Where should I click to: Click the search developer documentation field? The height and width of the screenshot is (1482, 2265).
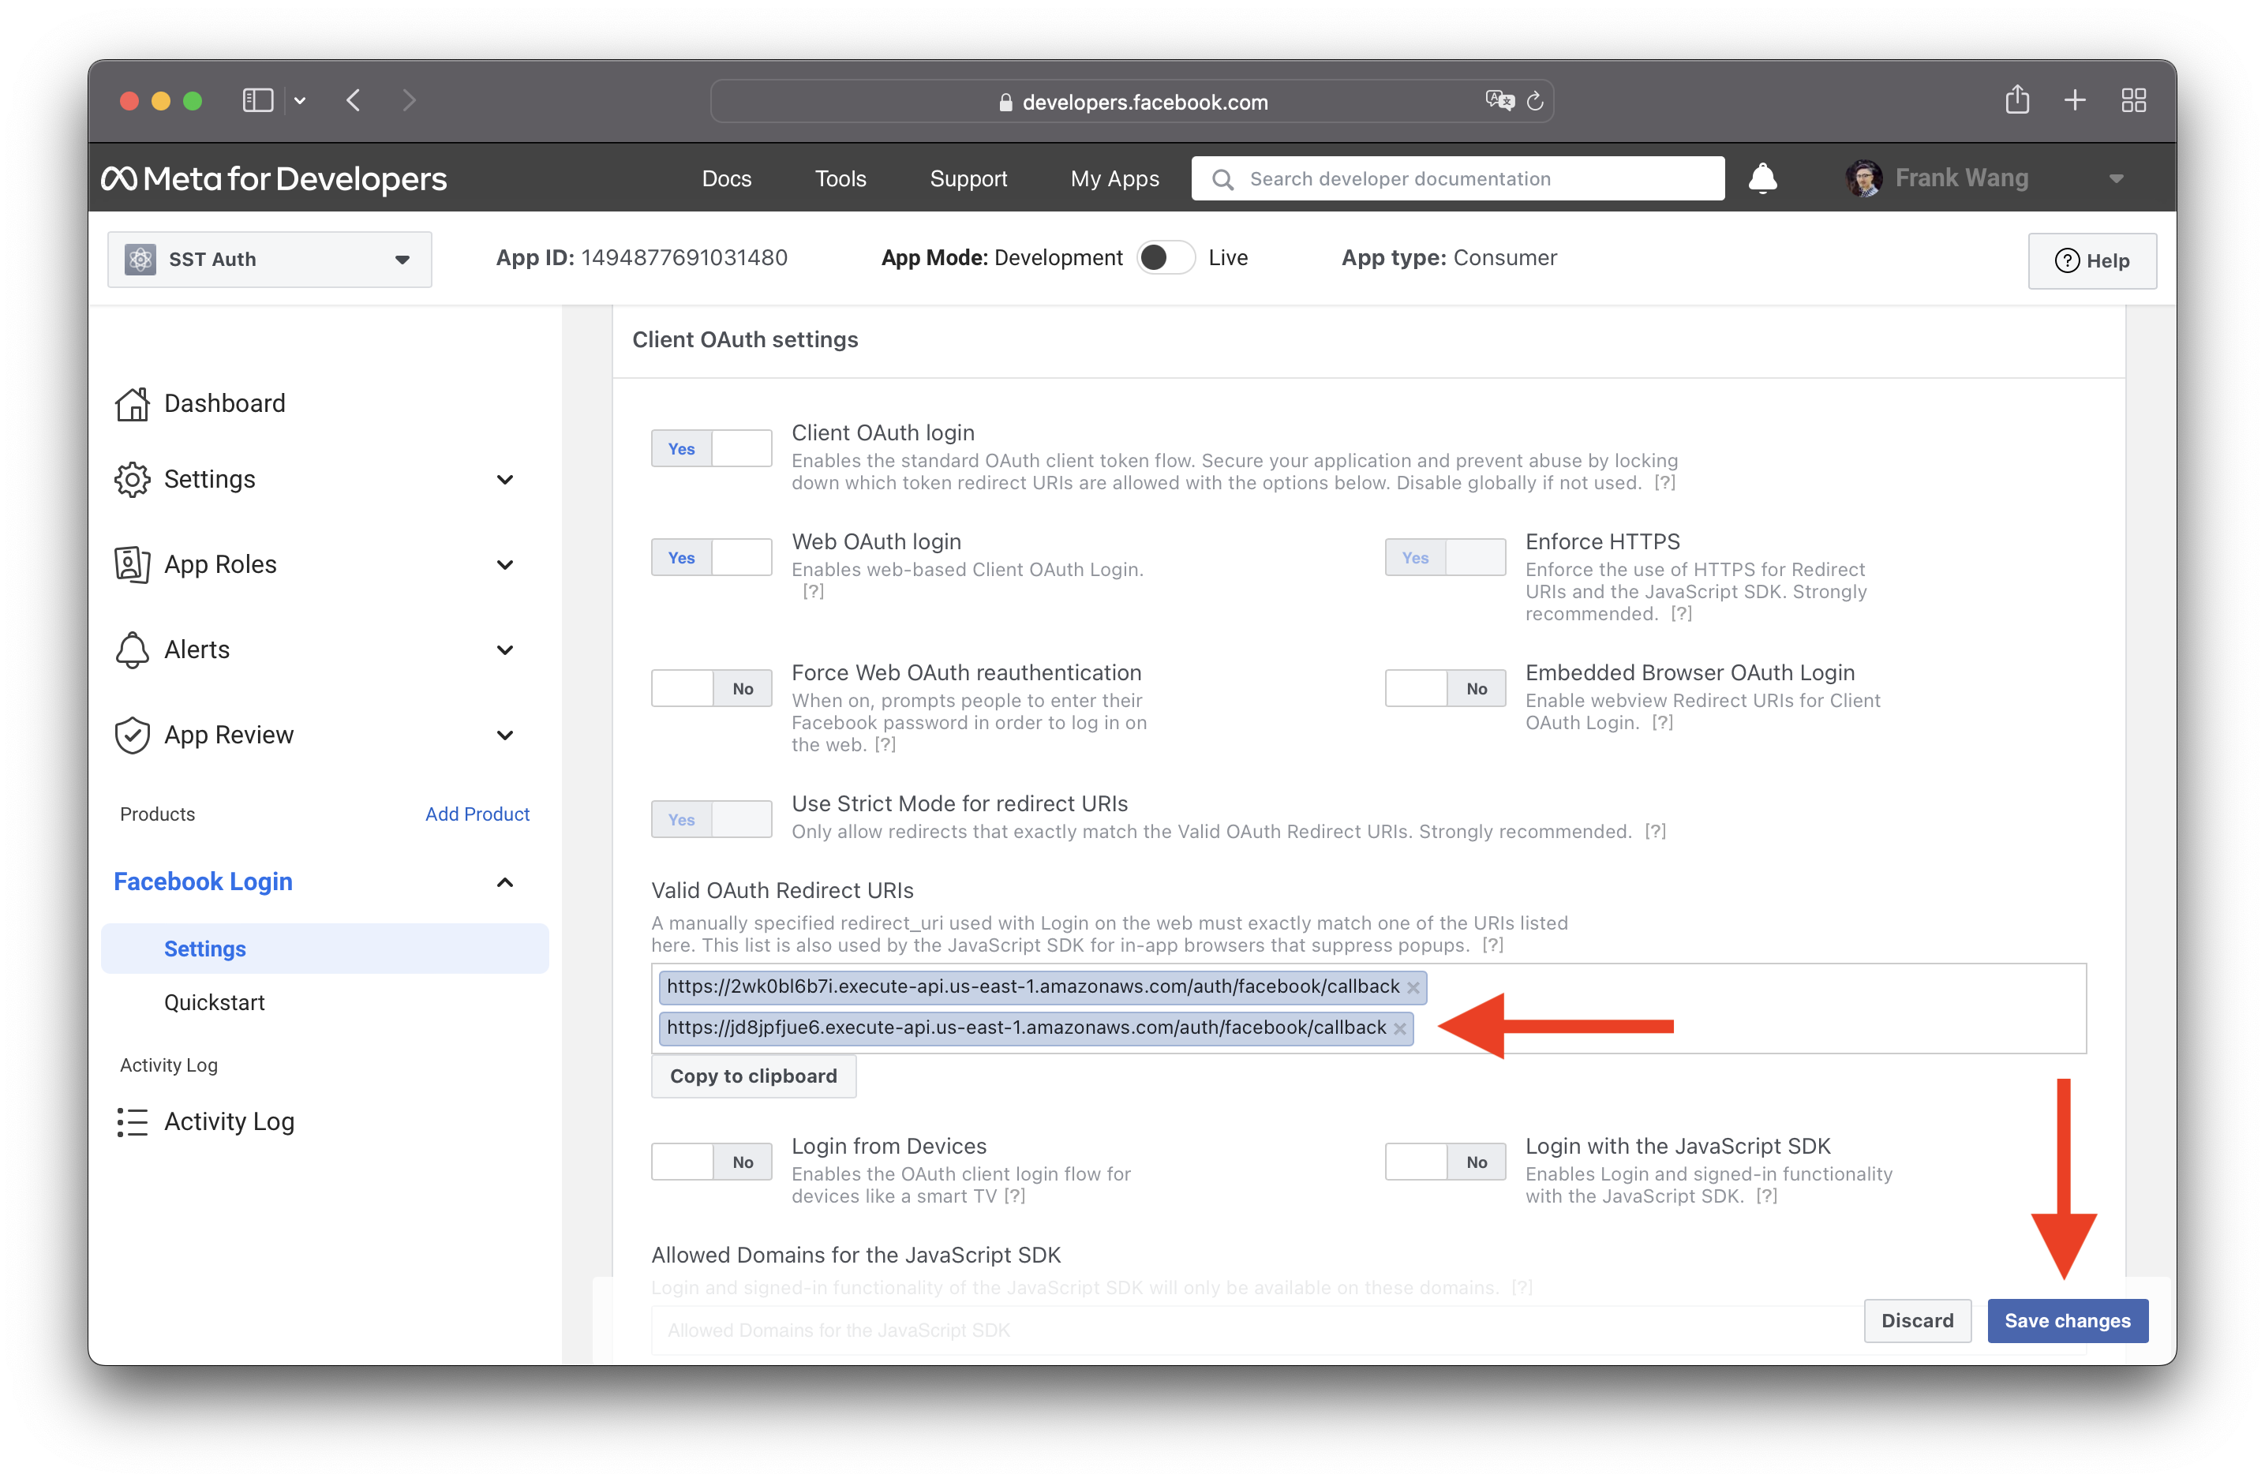click(x=1457, y=179)
